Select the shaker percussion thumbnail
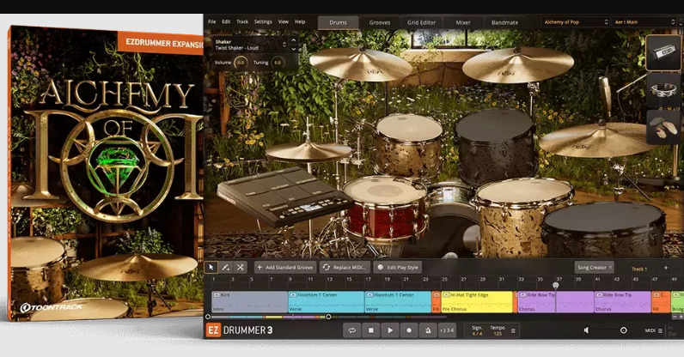Viewport: 684px width, 357px height. [x=663, y=52]
